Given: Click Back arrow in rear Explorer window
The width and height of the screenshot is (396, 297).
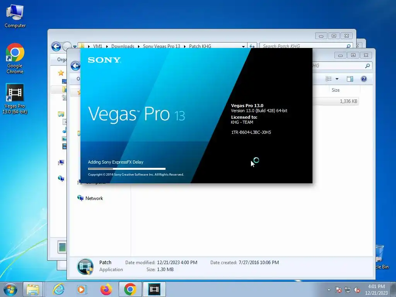Looking at the screenshot, I should (x=56, y=46).
